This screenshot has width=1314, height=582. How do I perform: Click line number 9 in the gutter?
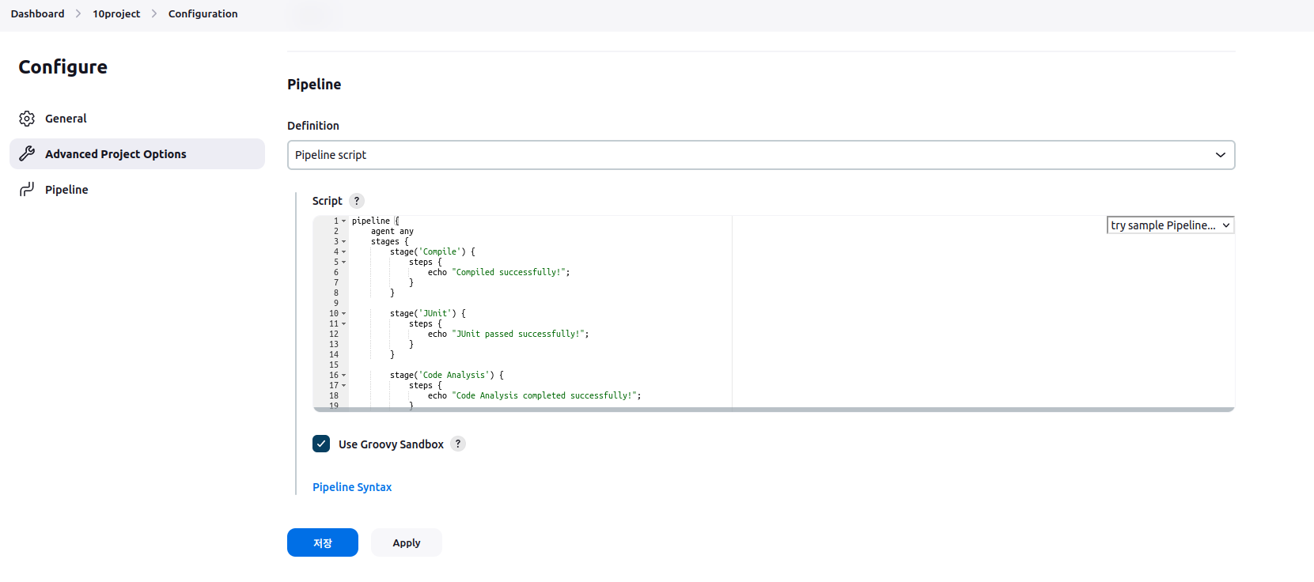[x=336, y=304]
